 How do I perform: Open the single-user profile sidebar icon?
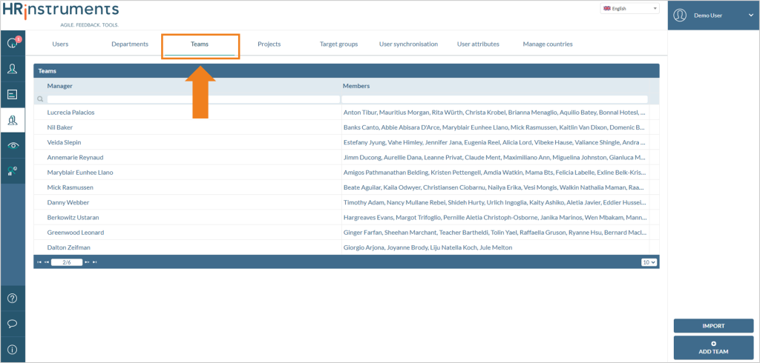[x=13, y=69]
